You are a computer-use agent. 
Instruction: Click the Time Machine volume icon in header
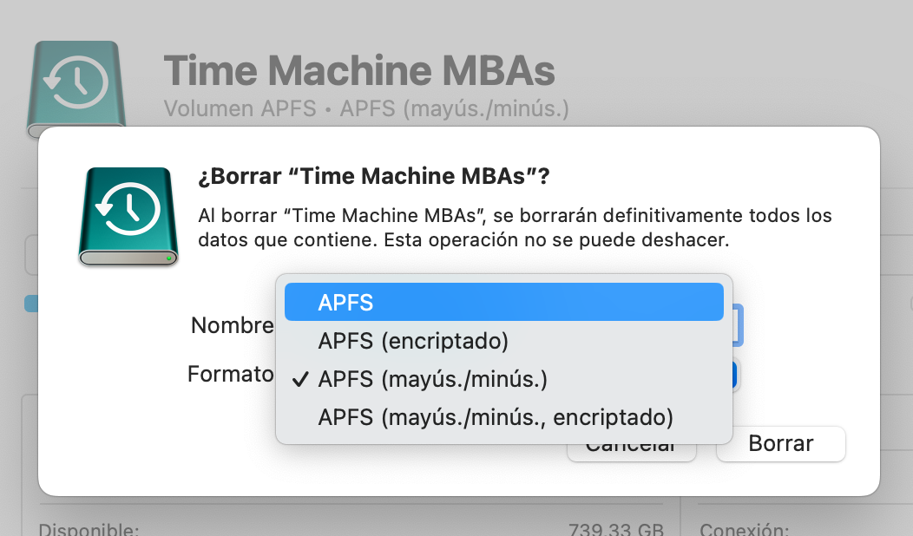click(78, 88)
